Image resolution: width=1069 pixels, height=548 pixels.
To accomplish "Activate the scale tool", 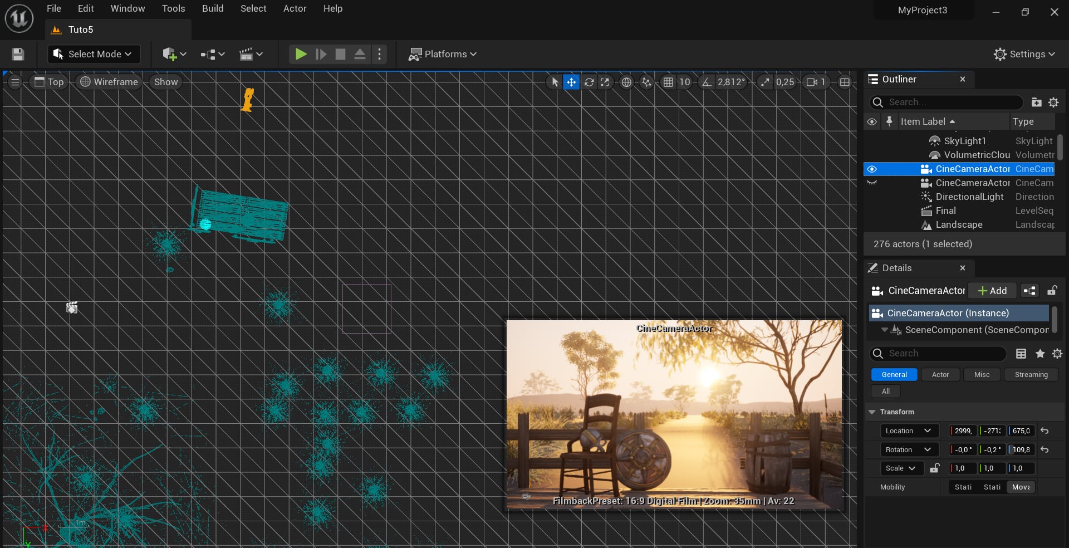I will pos(605,82).
